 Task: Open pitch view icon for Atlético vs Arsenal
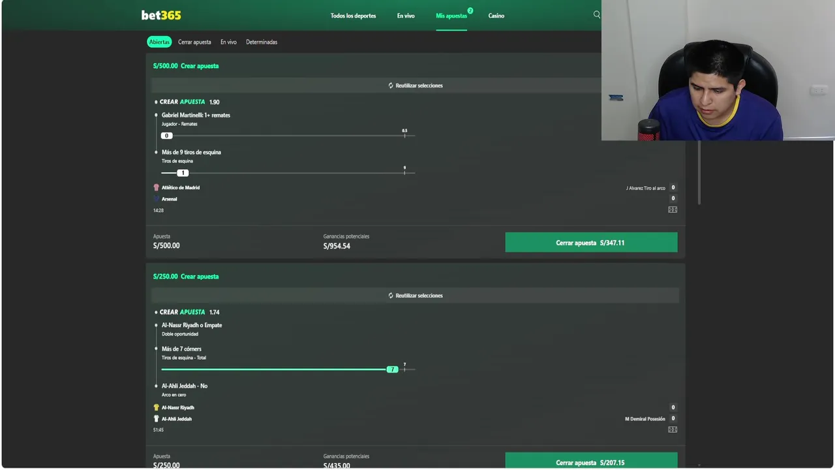[673, 210]
